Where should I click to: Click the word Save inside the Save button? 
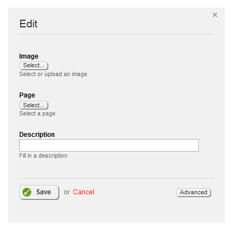[x=43, y=192]
